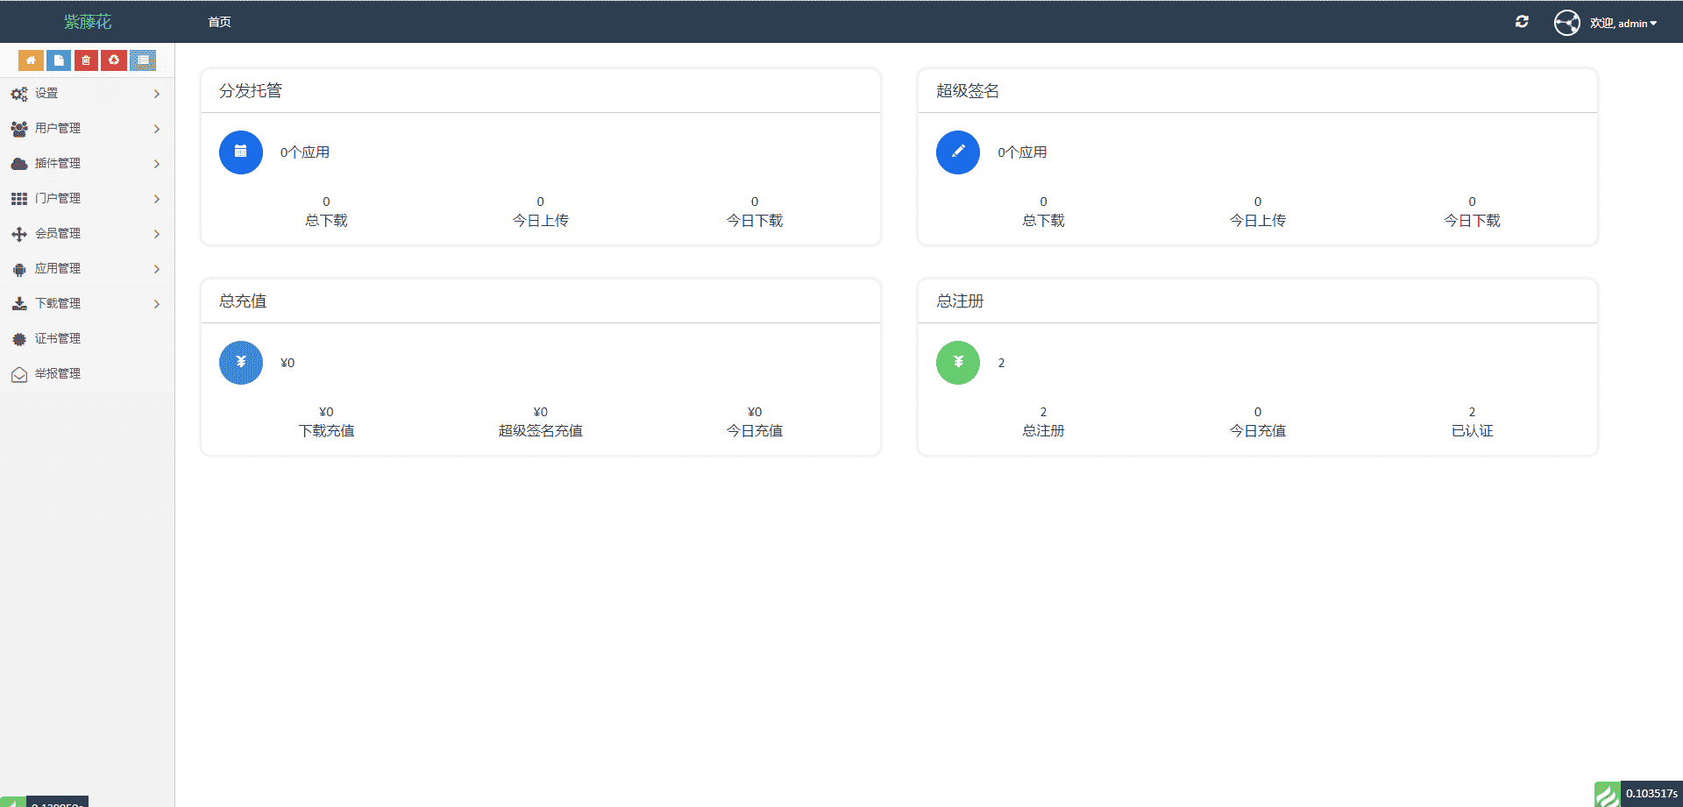Click 0个应用 in the 超级签名 card

(1022, 152)
